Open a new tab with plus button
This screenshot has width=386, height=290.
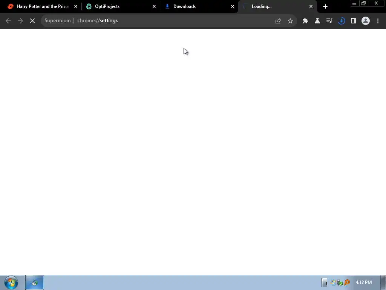point(325,7)
